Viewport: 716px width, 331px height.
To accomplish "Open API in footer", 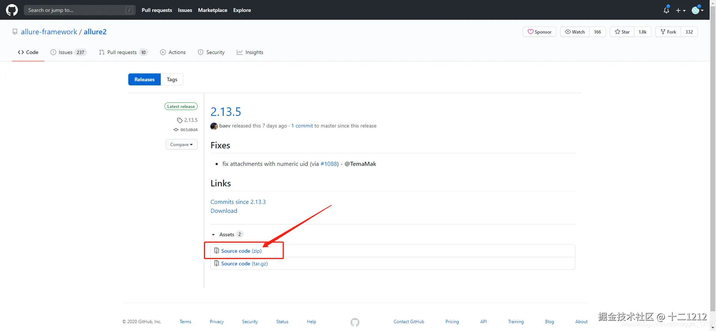I will tap(484, 322).
